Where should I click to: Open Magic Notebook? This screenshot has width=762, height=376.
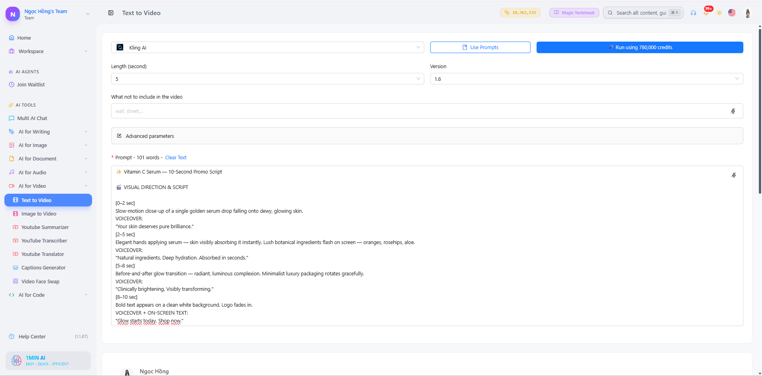pos(574,13)
